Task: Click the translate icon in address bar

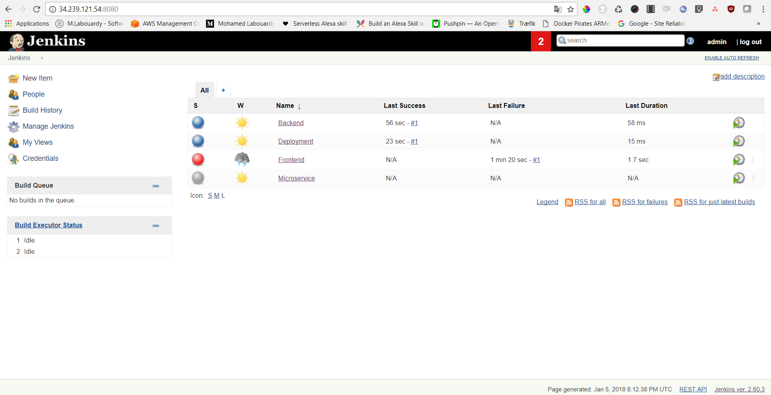Action: click(x=557, y=9)
